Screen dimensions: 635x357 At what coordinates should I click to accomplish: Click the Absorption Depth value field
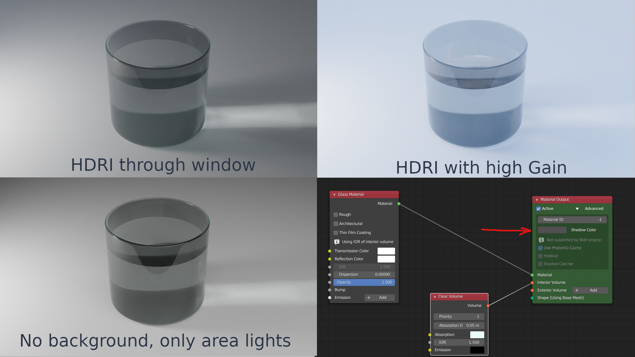coord(459,325)
